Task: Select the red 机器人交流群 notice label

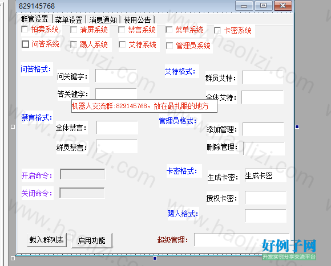Action: tap(144, 106)
